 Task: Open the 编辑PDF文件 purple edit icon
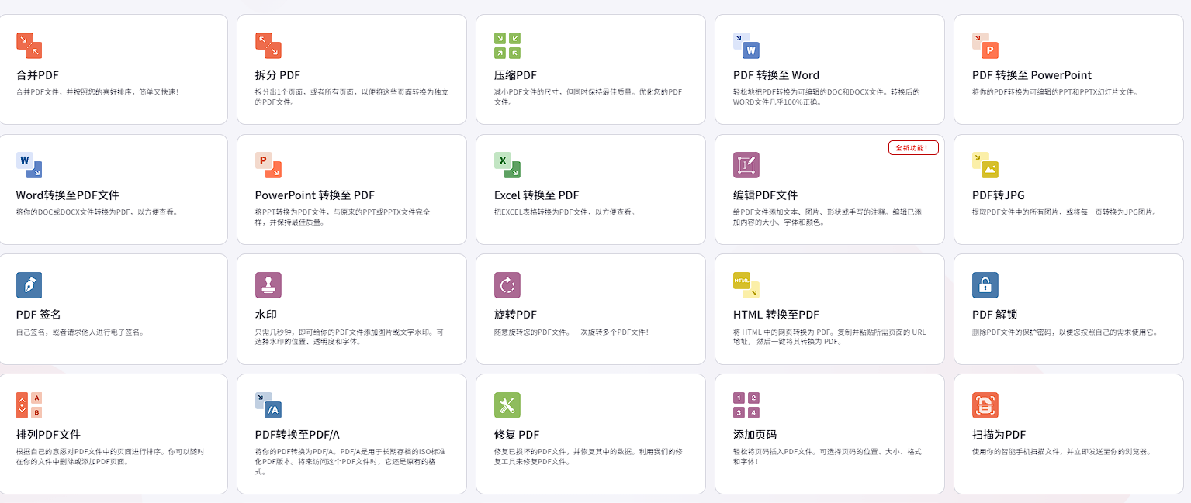coord(746,165)
